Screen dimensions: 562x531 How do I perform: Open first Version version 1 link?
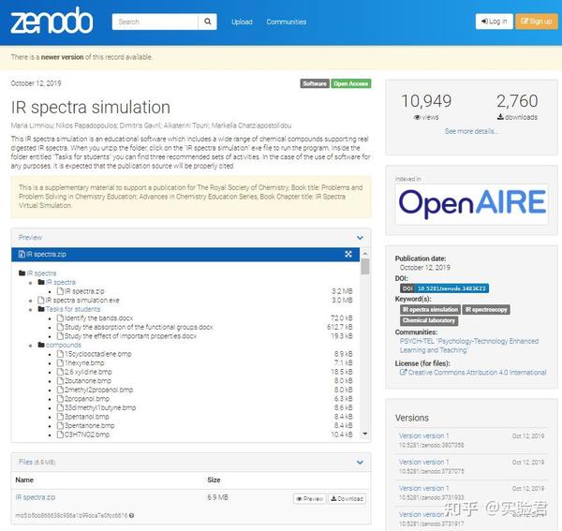423,435
